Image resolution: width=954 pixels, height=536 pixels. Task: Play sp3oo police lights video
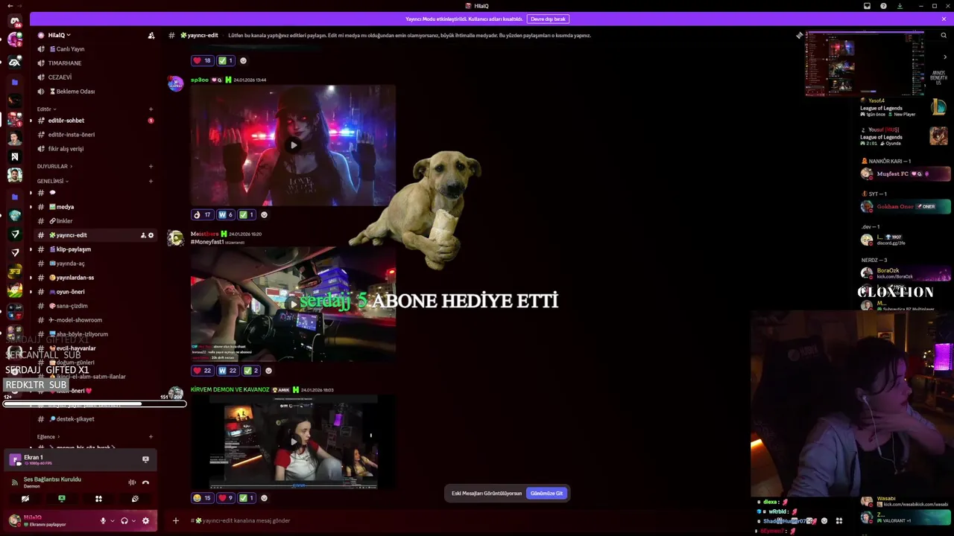[293, 145]
